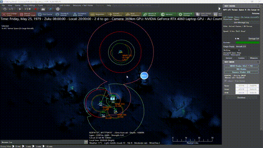The width and height of the screenshot is (263, 148).
Task: Select the highlighted base unit on map
Action: coord(113,98)
